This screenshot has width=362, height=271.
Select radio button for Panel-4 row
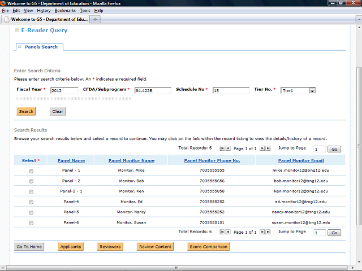31,202
